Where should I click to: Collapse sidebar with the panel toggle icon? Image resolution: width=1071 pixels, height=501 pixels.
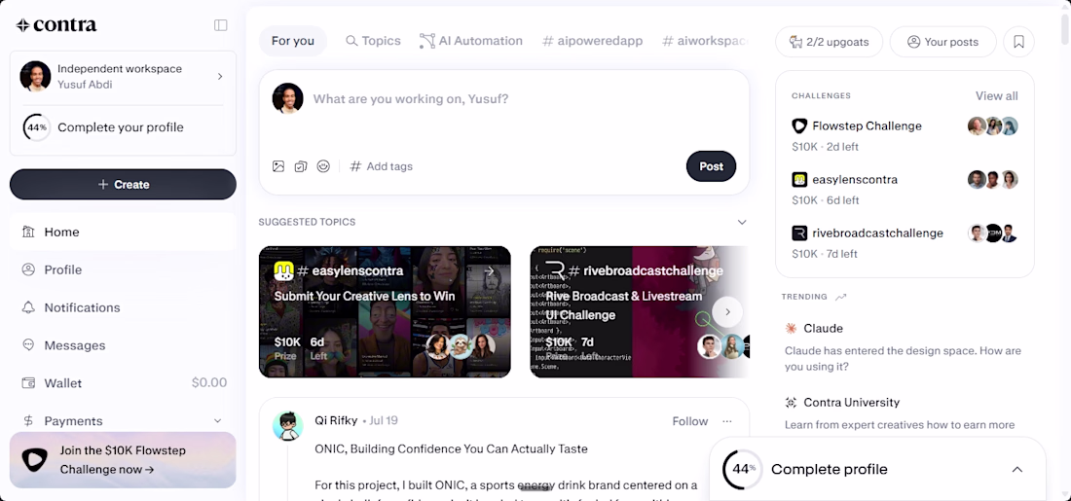point(221,25)
